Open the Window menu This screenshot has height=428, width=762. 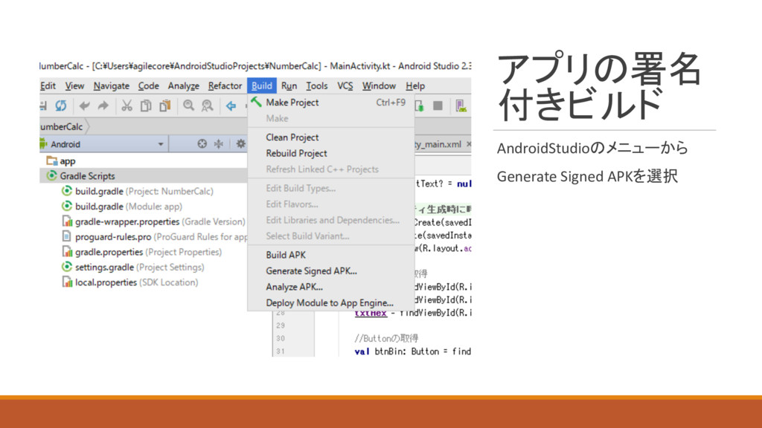(x=379, y=86)
